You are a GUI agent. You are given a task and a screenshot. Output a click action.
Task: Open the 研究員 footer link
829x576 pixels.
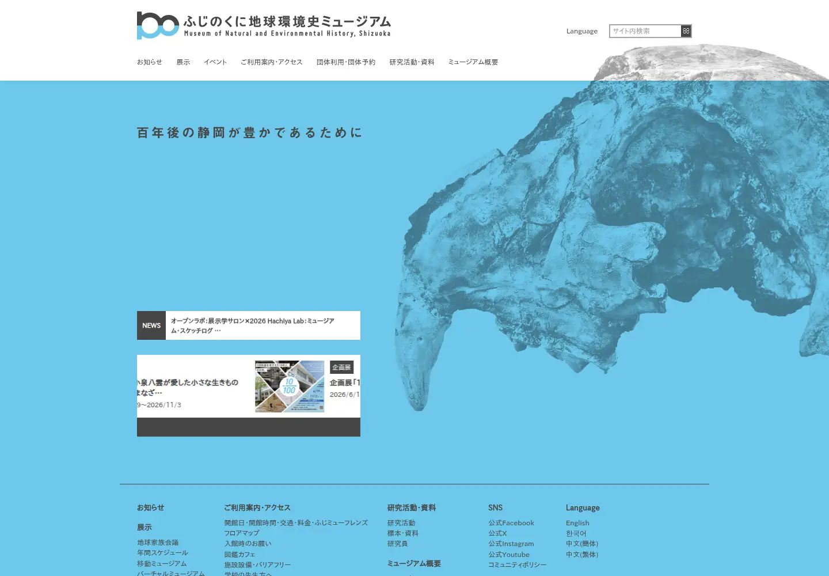[397, 543]
